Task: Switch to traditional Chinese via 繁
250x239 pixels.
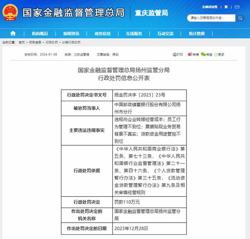Action: pos(226,7)
